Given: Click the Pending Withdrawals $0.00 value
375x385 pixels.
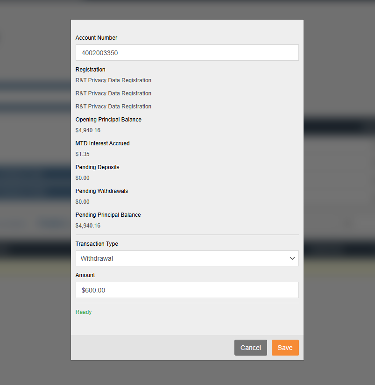Looking at the screenshot, I should [82, 201].
